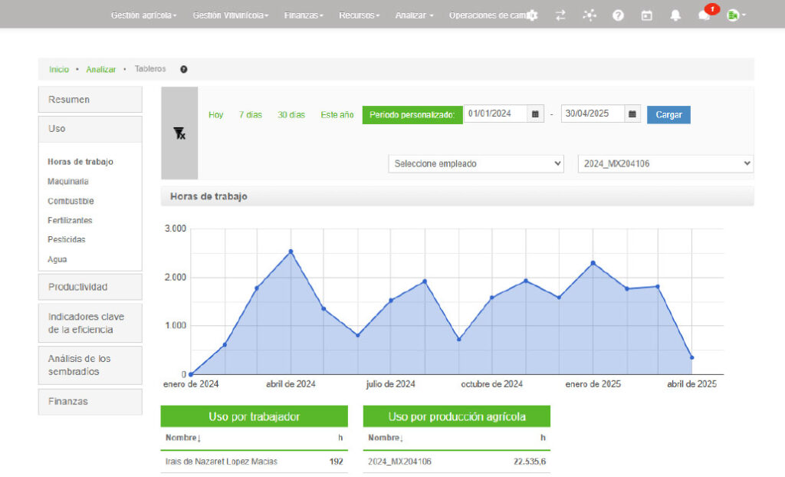Open chat messages with red badge
785x477 pixels.
point(704,15)
